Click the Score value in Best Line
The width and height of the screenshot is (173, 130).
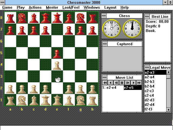tap(164, 21)
